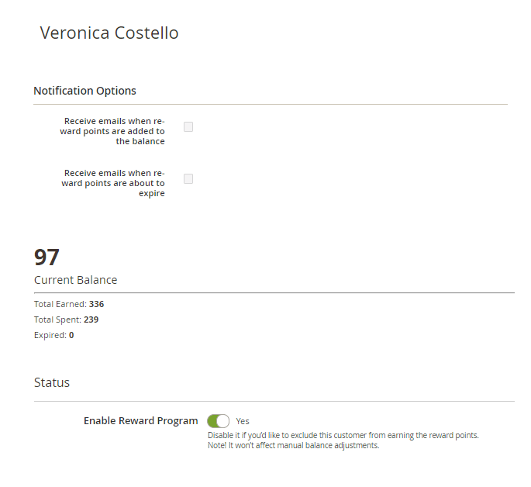Click the 336 earned points value
This screenshot has width=531, height=487.
(x=97, y=304)
